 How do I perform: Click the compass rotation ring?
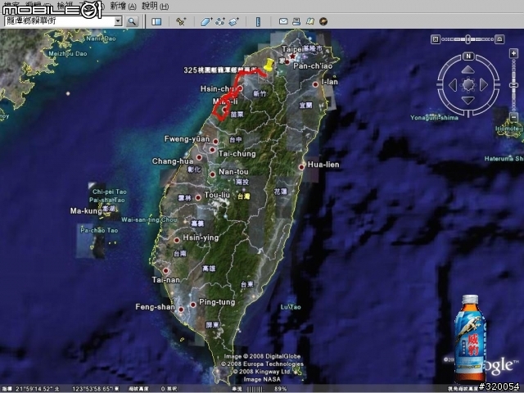[x=468, y=85]
